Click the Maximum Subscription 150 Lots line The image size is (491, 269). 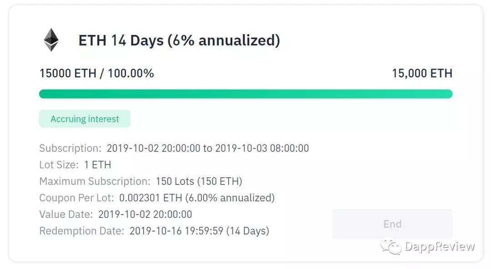[x=140, y=181]
